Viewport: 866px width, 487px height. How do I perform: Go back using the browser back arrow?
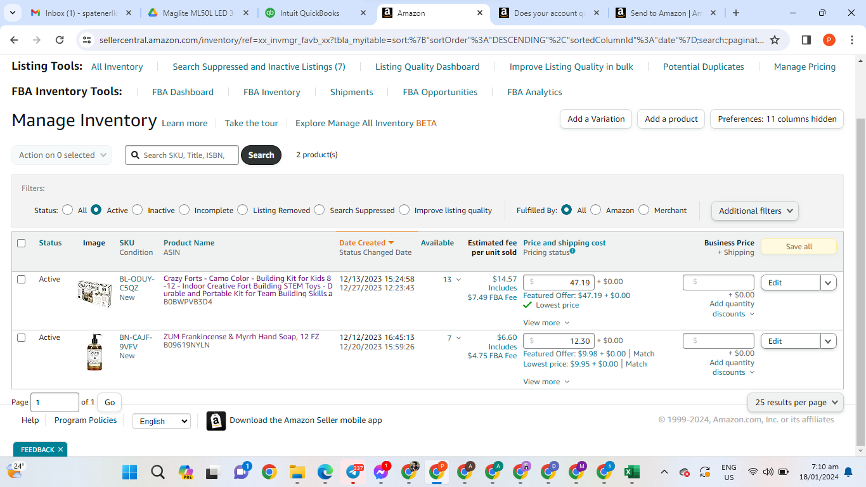pos(15,40)
